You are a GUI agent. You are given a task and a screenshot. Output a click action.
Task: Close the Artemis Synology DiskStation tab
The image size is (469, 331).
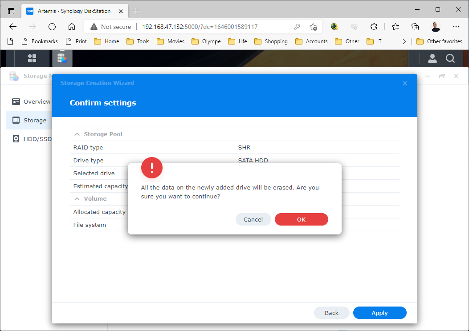121,11
